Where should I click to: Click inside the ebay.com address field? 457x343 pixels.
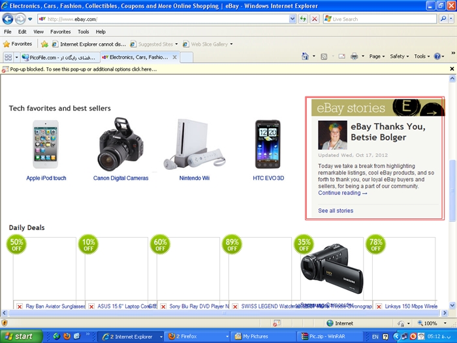(x=163, y=19)
